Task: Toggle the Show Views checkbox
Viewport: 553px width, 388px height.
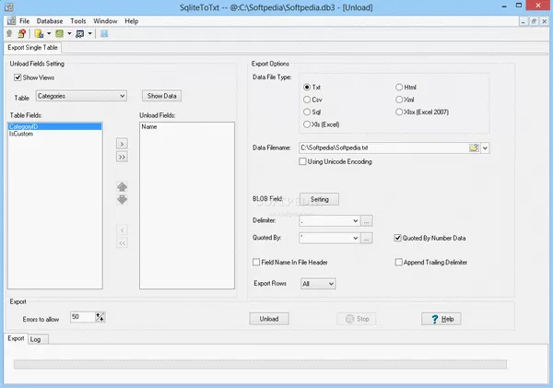Action: (18, 77)
